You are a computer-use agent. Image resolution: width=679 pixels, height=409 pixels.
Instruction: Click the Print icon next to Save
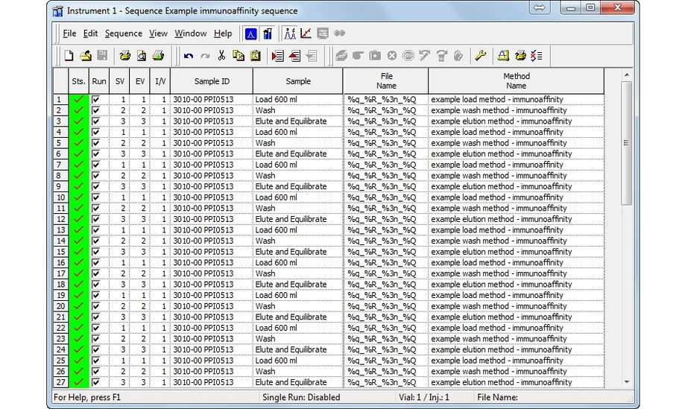125,56
